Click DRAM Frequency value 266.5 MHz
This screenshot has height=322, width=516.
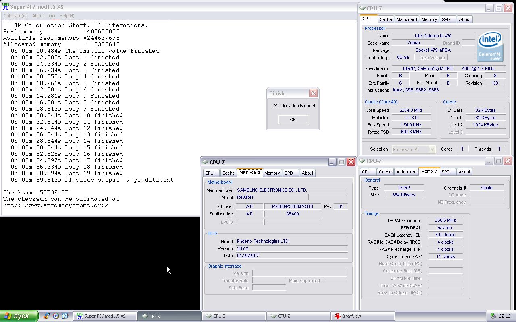point(445,221)
